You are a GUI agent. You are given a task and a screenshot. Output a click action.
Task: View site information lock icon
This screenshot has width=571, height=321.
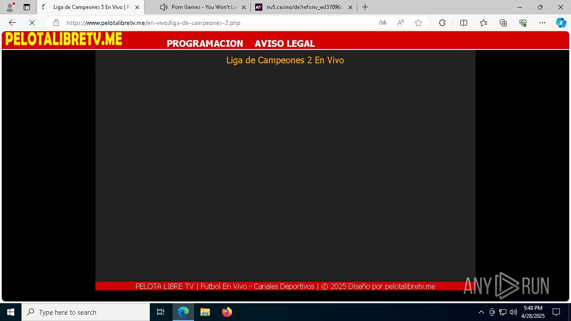(x=56, y=23)
